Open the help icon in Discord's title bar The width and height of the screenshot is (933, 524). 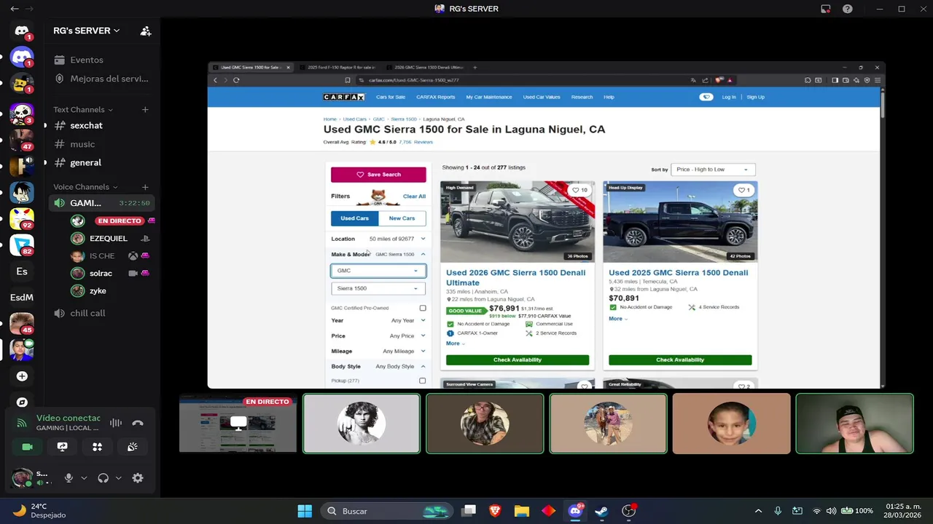click(848, 9)
